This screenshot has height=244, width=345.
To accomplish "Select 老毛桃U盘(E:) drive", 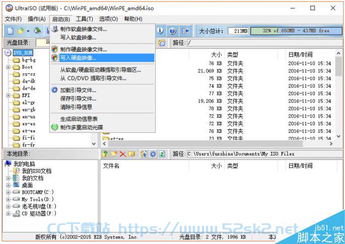I will coord(39,206).
